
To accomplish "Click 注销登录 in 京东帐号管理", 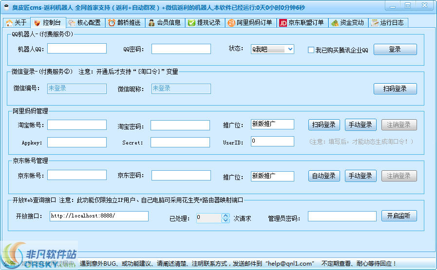I will [x=399, y=176].
